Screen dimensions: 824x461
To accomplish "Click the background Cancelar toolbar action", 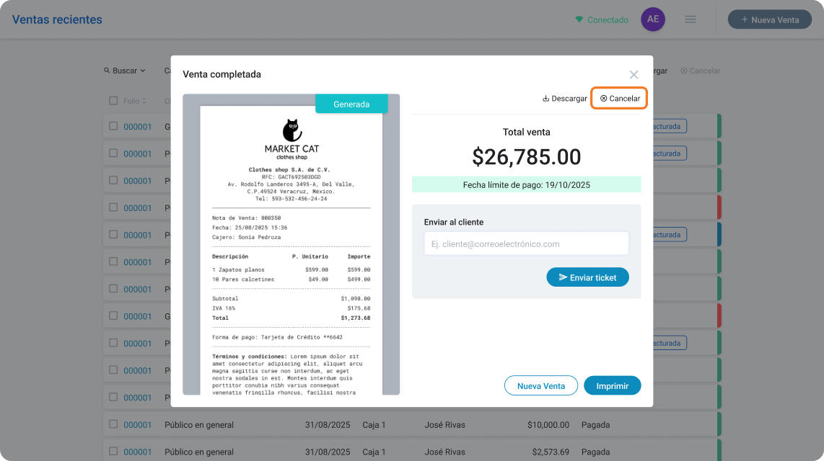I will pos(701,71).
